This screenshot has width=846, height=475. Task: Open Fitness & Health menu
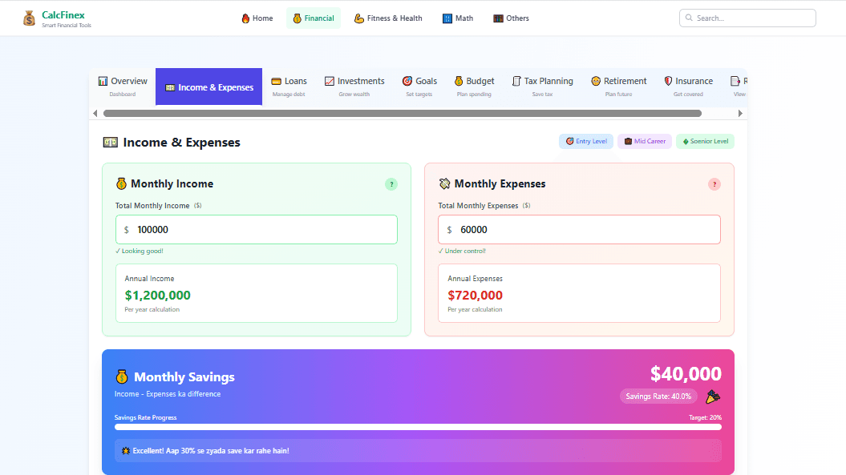388,18
